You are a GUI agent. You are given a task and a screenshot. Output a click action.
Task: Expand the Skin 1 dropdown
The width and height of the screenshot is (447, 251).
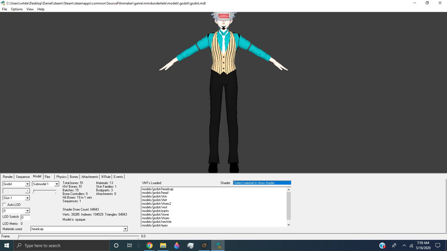(x=27, y=198)
